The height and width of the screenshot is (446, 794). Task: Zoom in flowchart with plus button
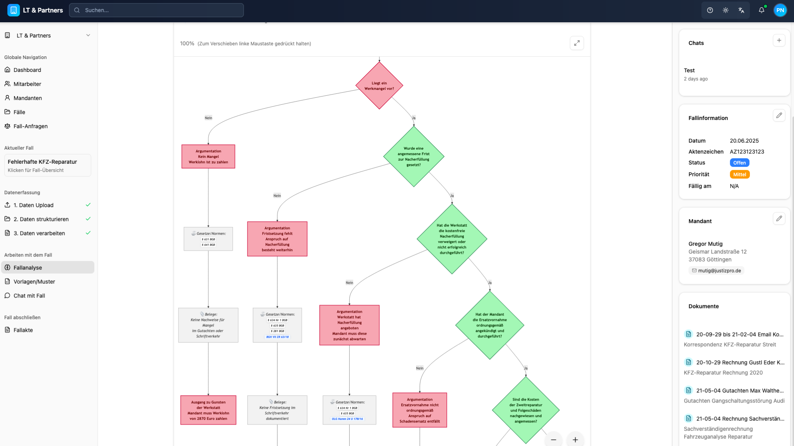[575, 440]
